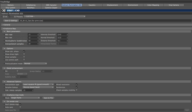Go to the Caustics tab
The width and height of the screenshot is (192, 112).
click(92, 5)
